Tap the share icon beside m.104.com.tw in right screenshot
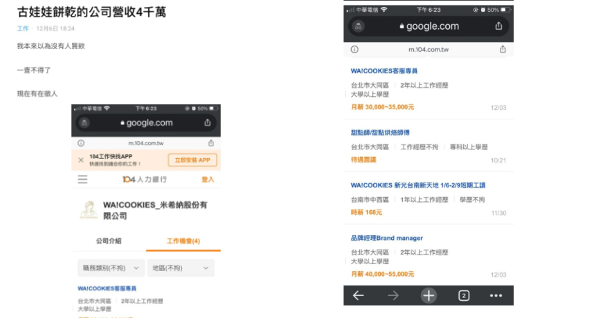 point(503,50)
